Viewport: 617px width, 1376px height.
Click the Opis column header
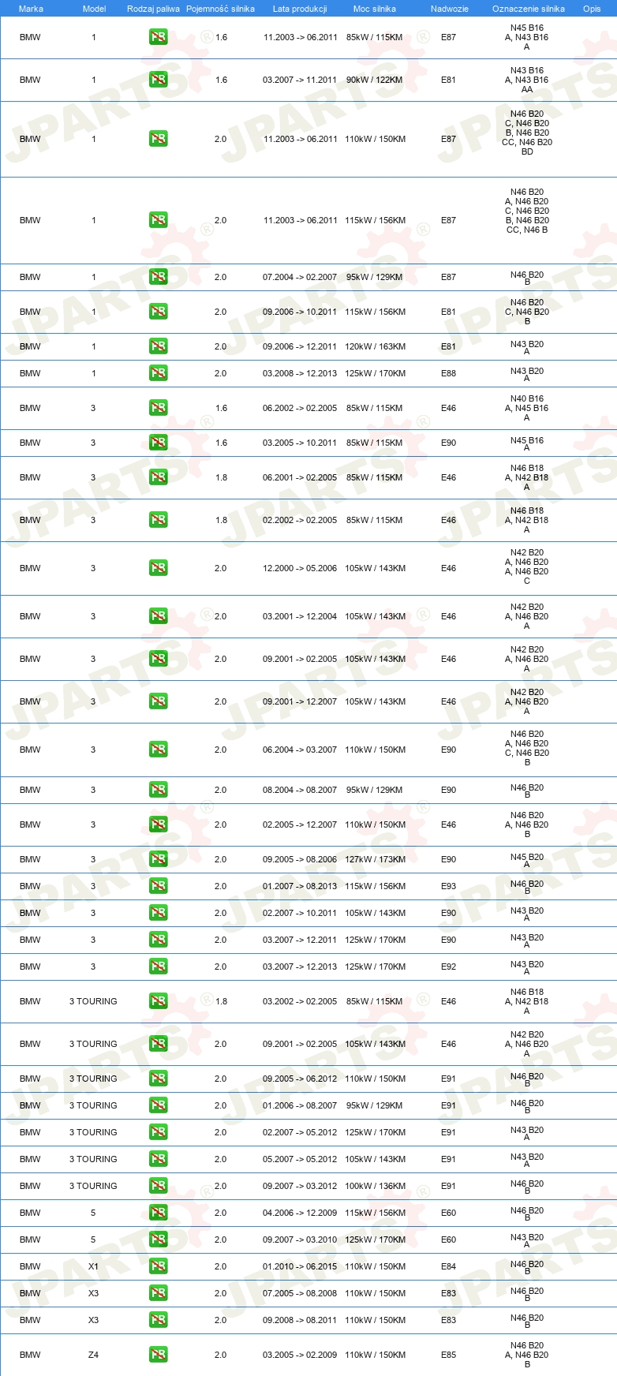(592, 9)
